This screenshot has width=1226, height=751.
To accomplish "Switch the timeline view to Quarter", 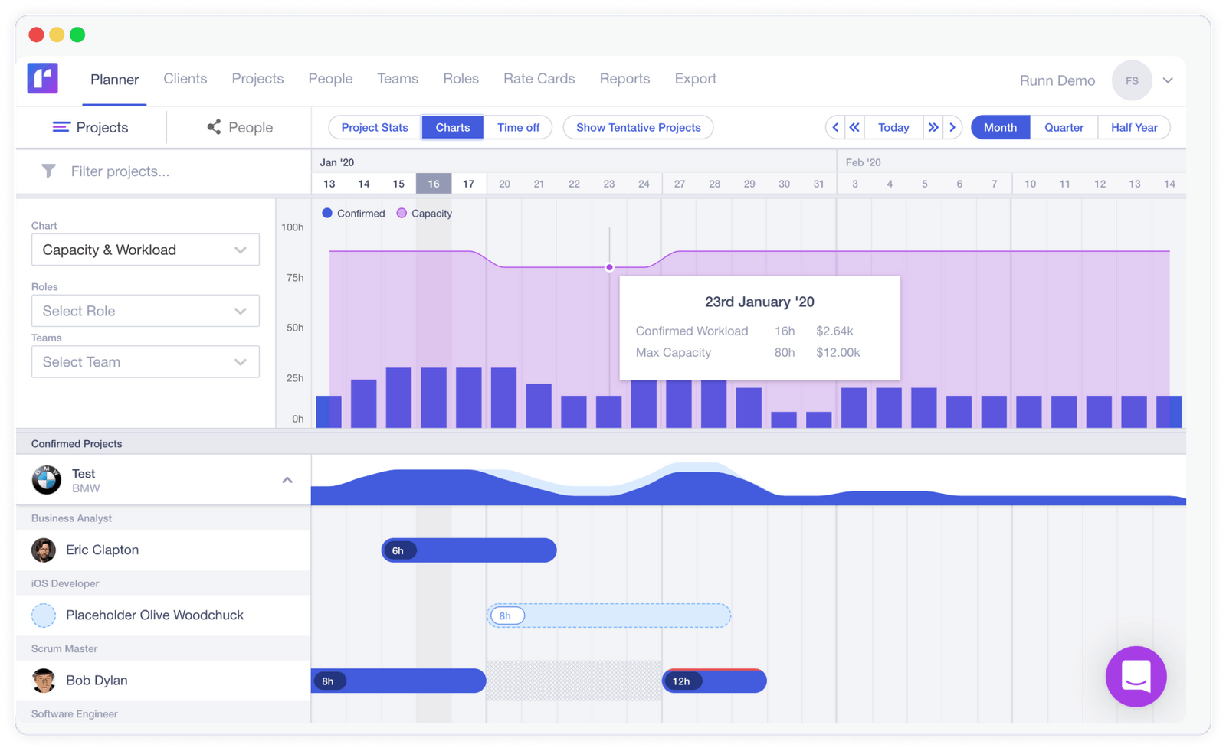I will pos(1064,127).
